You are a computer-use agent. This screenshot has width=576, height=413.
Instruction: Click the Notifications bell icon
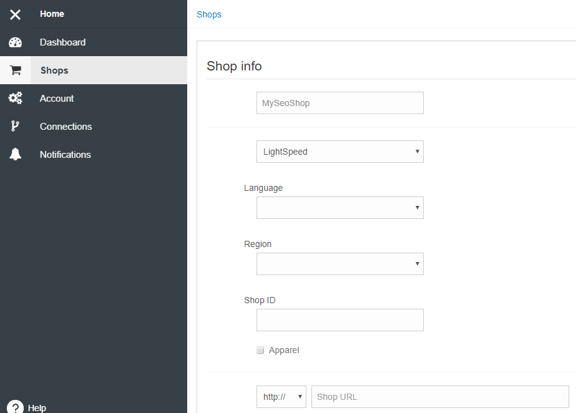click(15, 154)
